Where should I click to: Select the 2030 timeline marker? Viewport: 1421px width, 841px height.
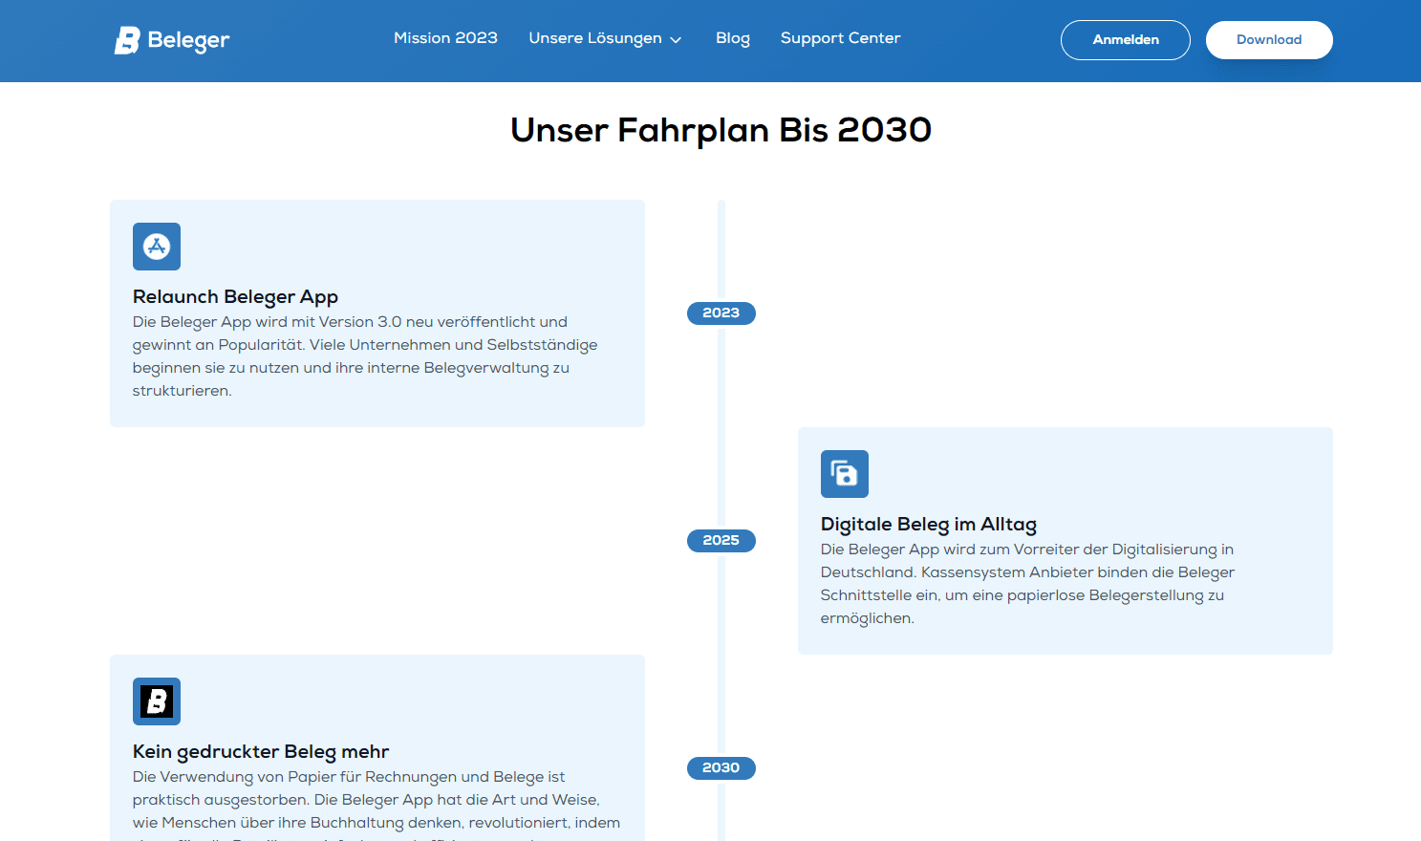[x=721, y=768]
